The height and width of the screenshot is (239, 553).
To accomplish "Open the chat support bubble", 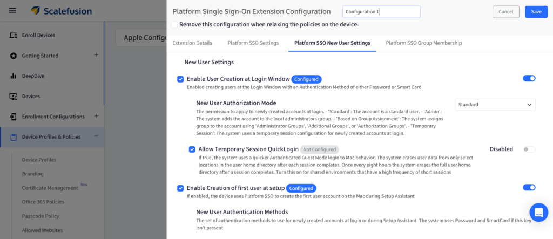I will click(538, 212).
